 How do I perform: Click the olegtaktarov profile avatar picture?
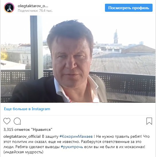(9, 8)
